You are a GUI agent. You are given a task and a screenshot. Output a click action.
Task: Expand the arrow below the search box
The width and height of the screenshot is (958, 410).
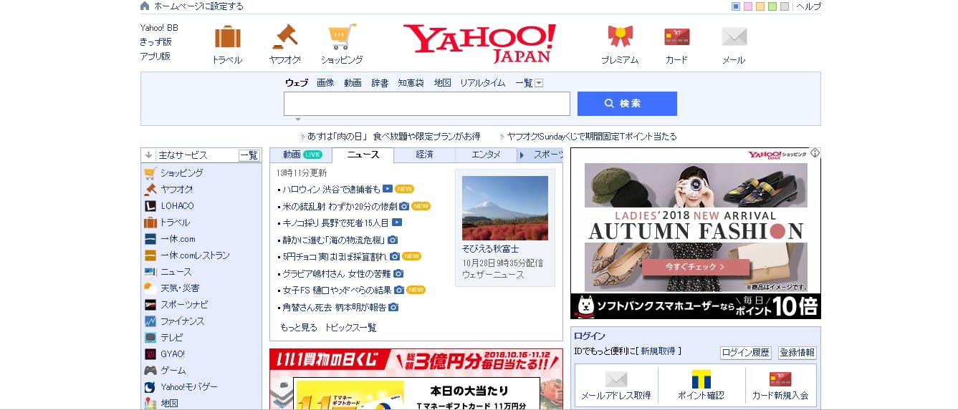(x=298, y=119)
